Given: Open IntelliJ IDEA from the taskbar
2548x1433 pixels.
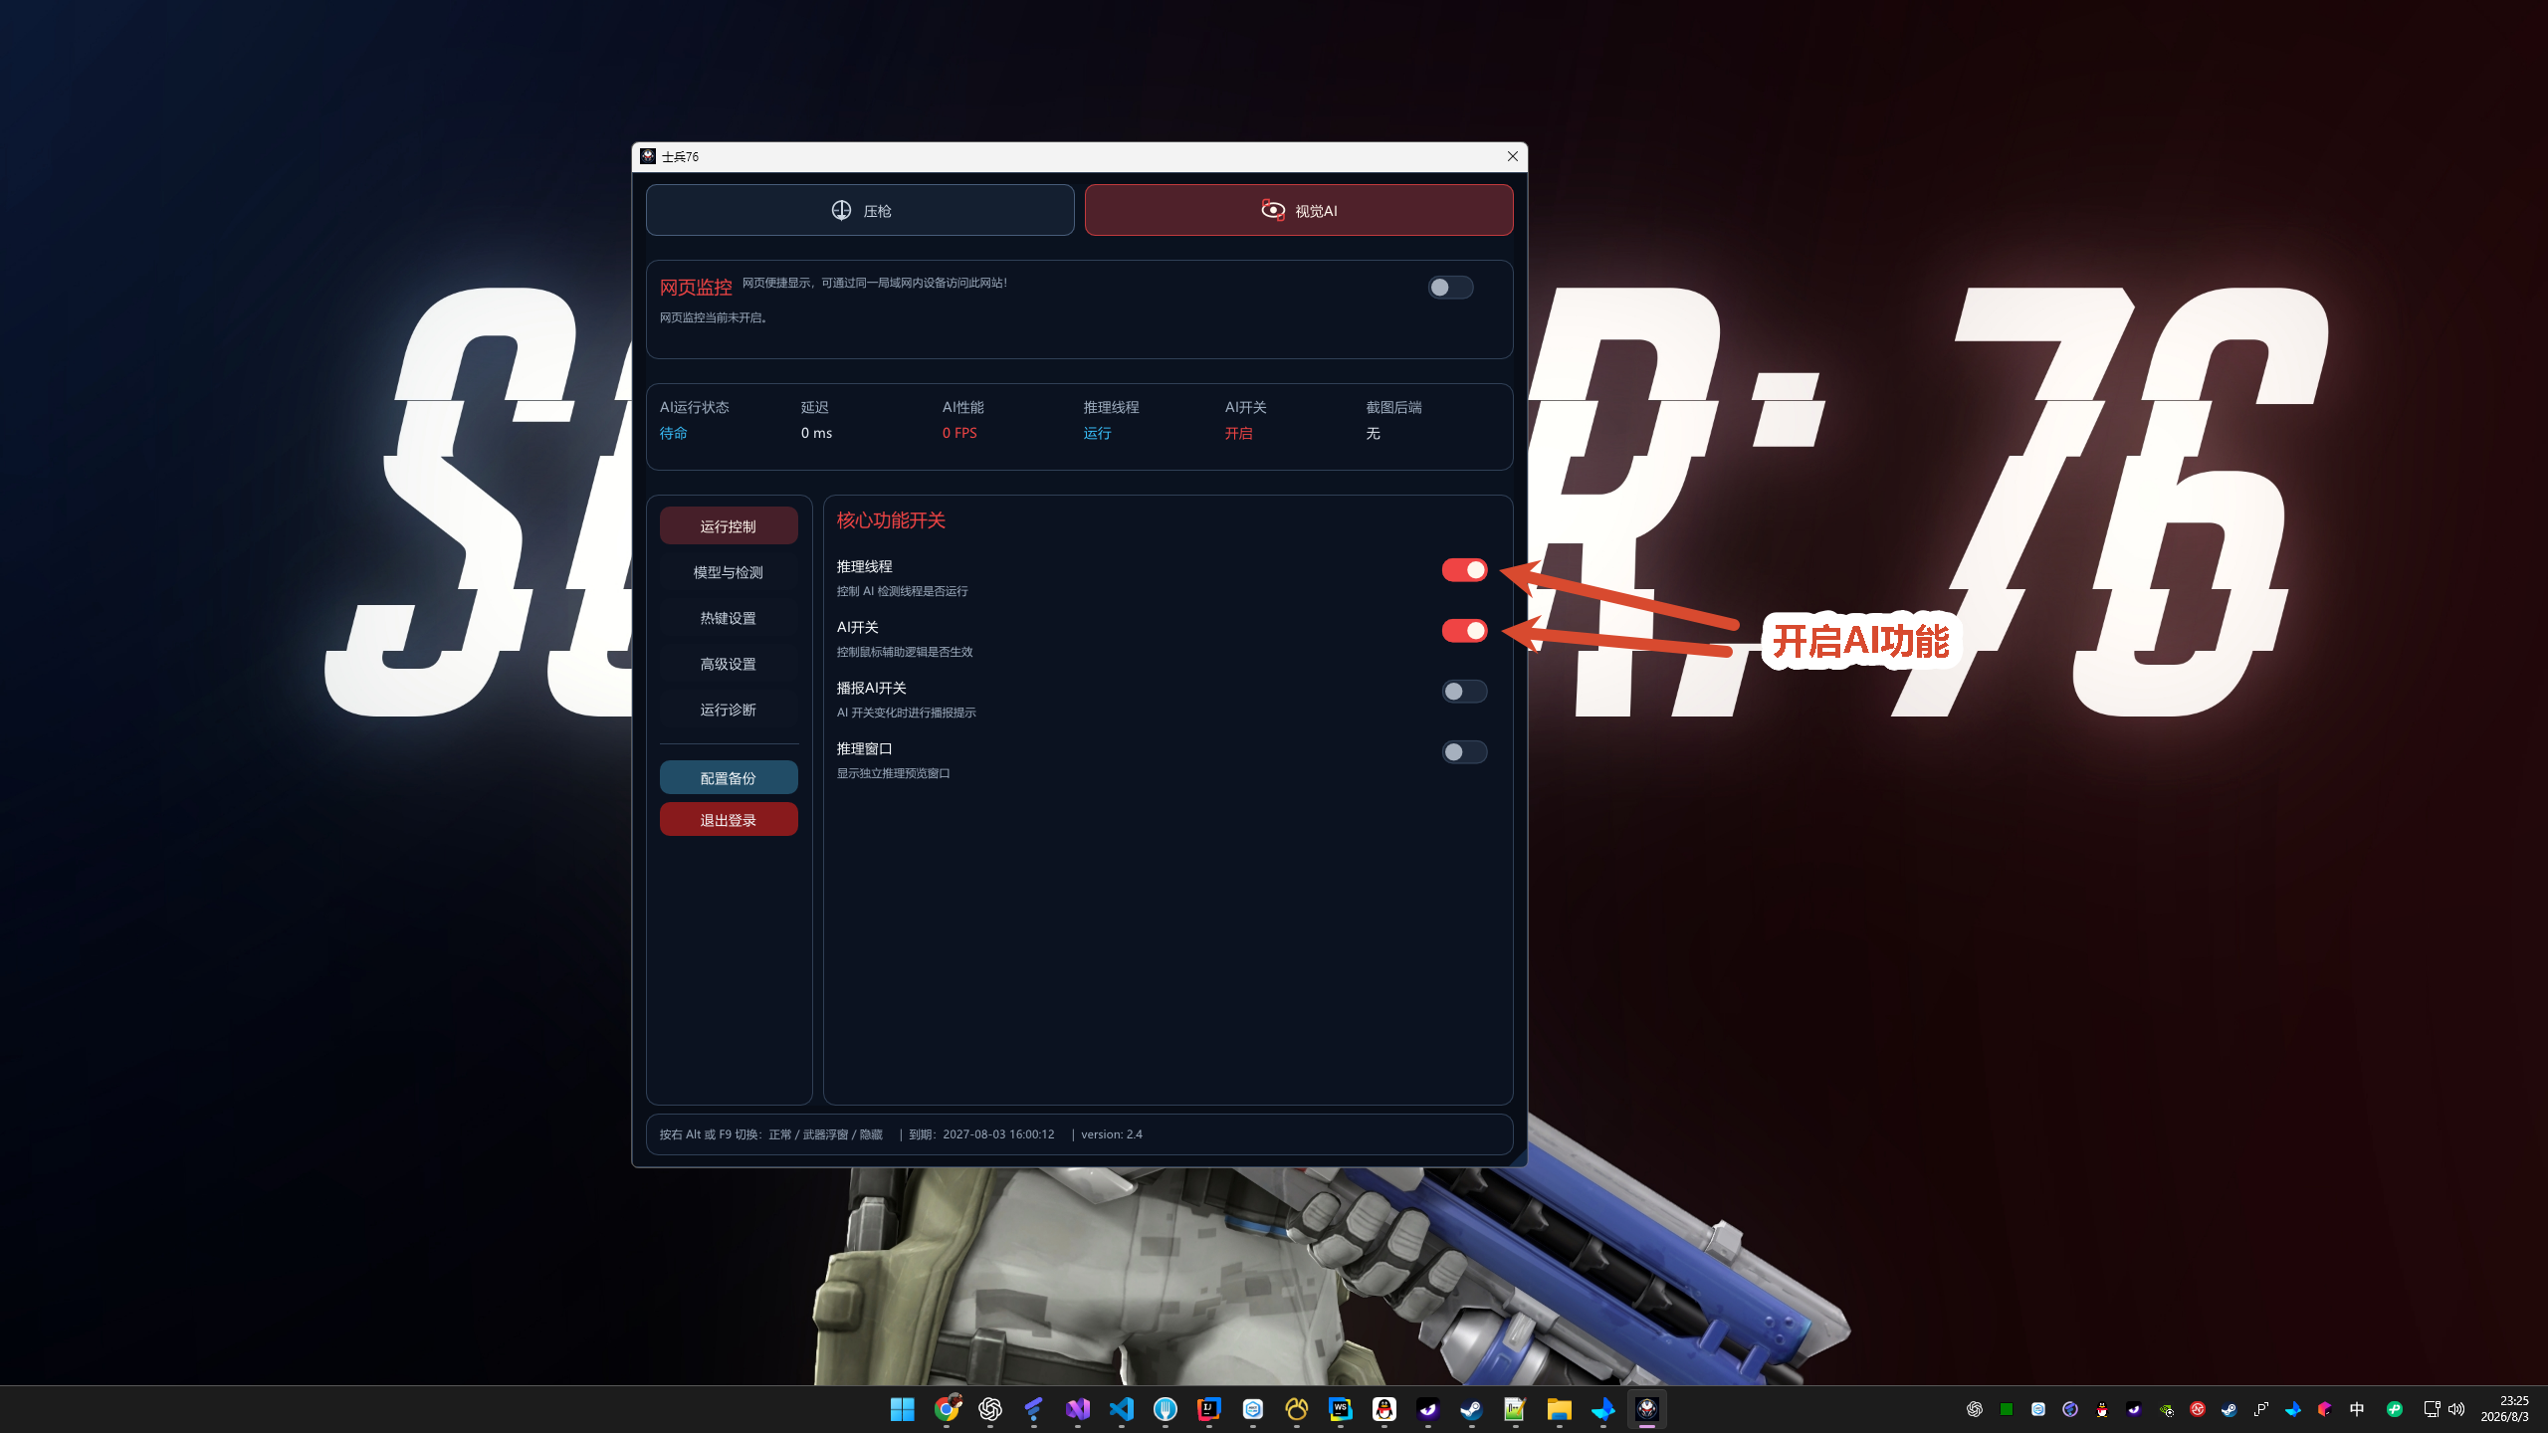Looking at the screenshot, I should [1209, 1409].
